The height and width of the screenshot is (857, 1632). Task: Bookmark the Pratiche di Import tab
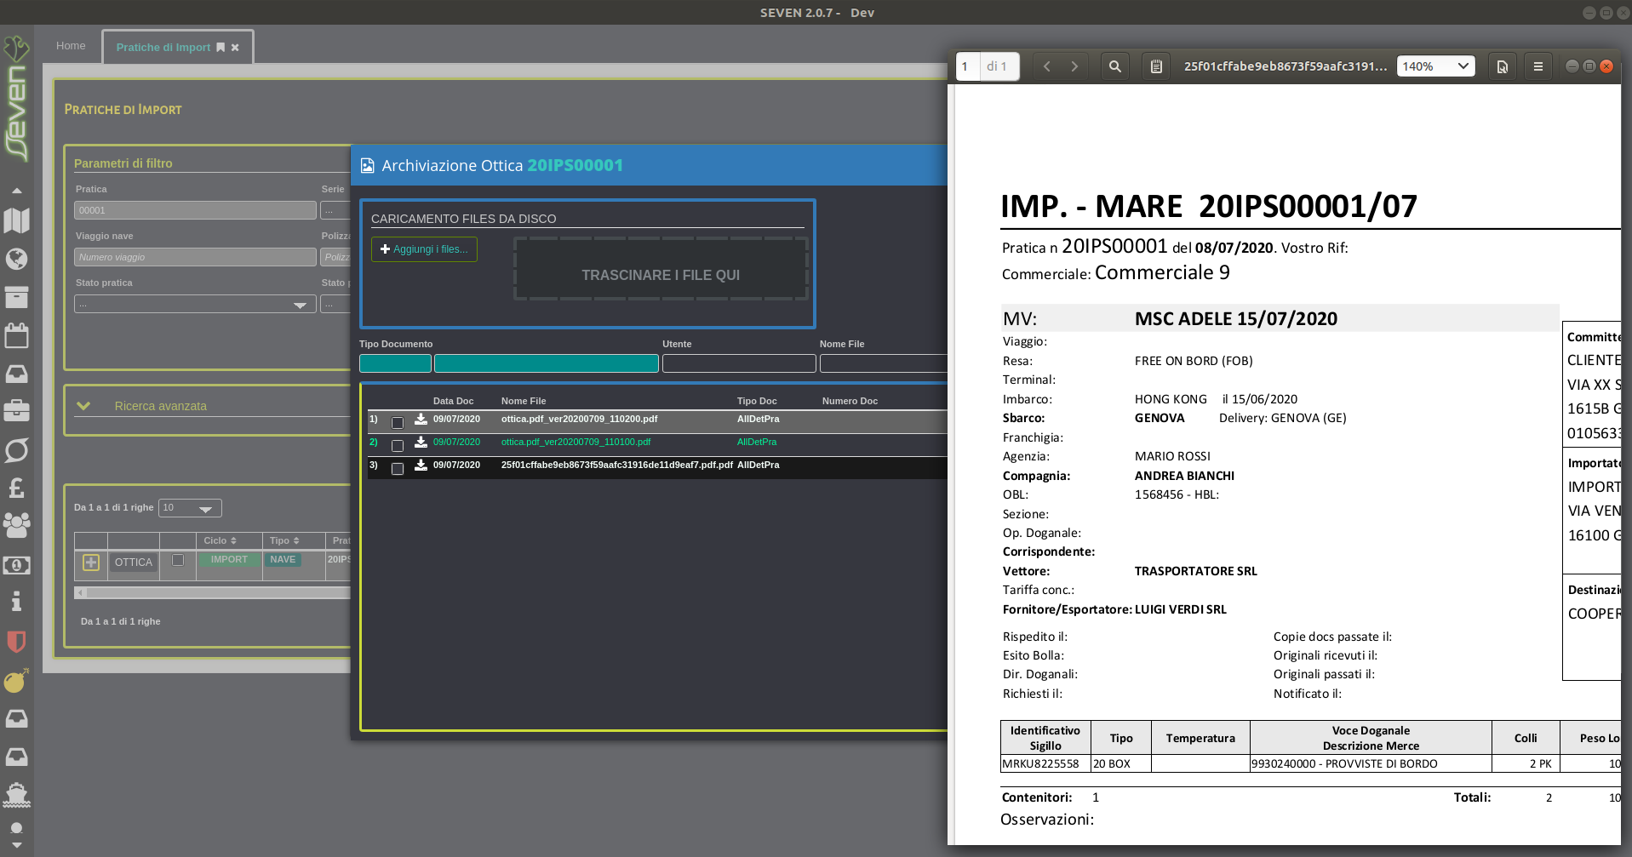220,48
